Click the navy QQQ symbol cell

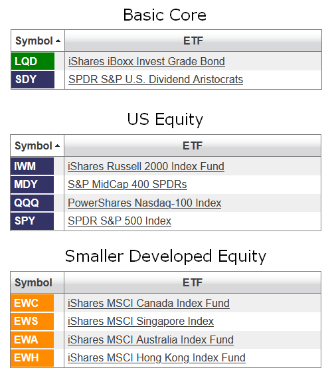pyautogui.click(x=32, y=203)
